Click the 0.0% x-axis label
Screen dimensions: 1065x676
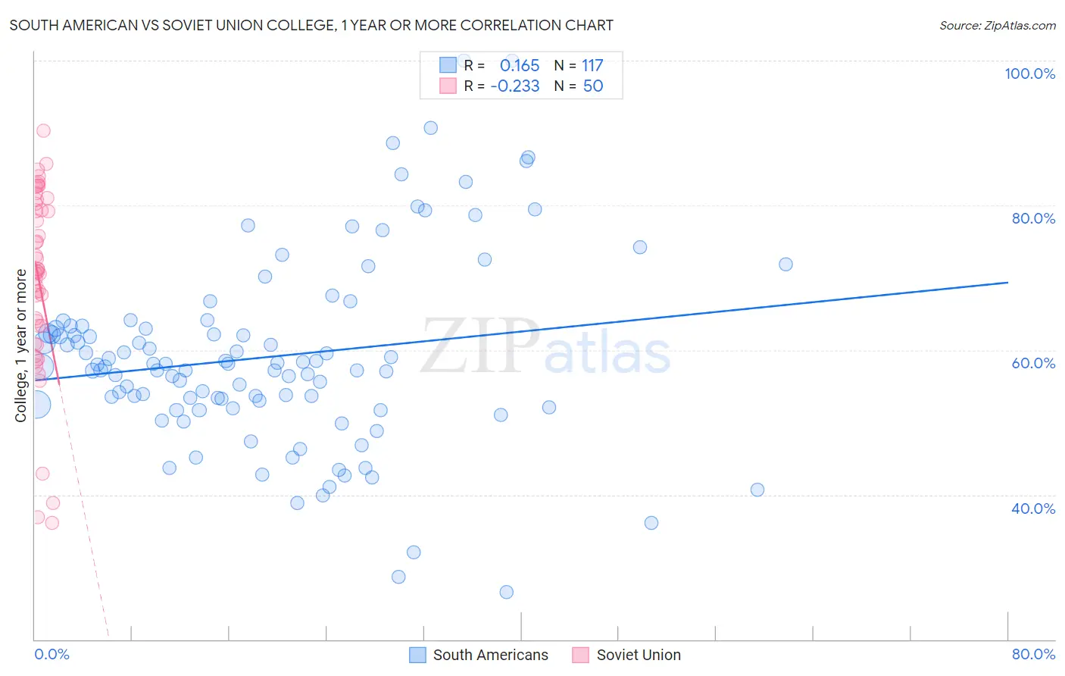point(52,654)
